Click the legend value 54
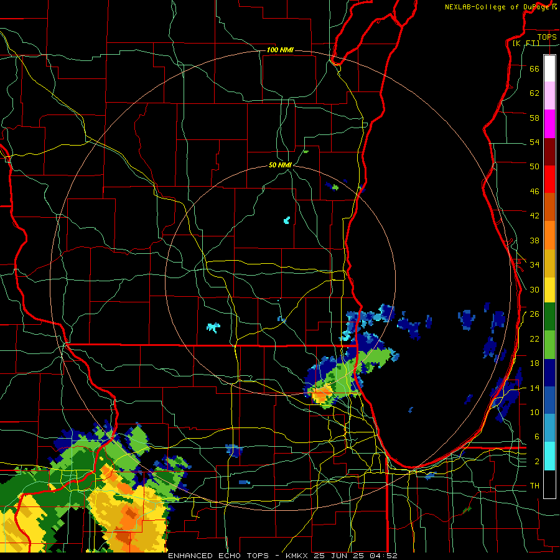560x560 pixels. [534, 142]
